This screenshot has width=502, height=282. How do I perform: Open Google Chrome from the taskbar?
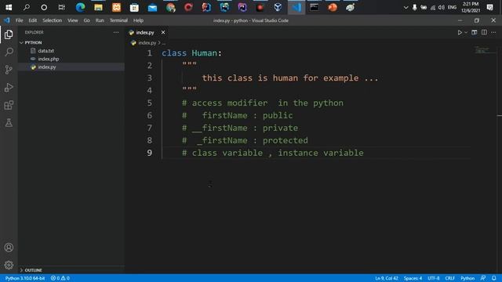click(170, 7)
